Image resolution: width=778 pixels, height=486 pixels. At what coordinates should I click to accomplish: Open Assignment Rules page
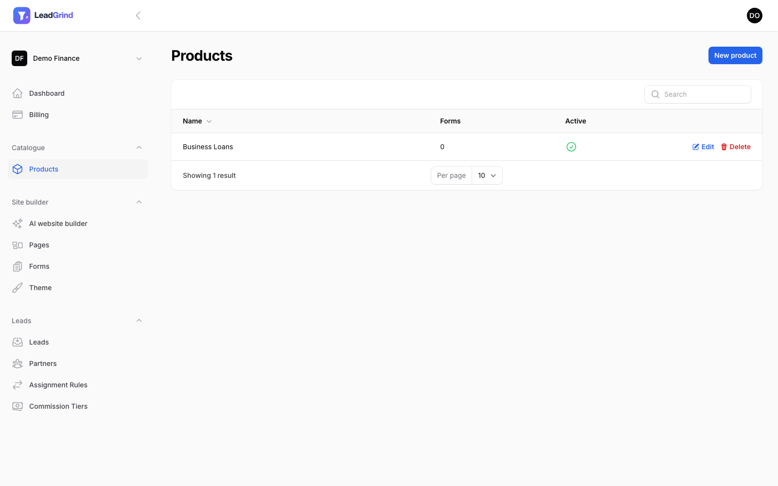78,385
